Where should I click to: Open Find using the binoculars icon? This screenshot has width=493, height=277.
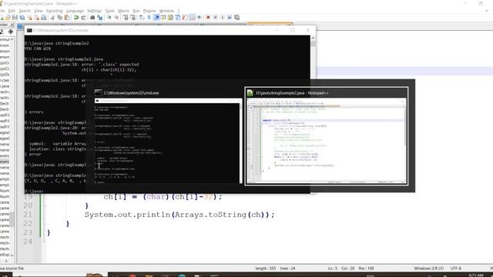pos(92,18)
